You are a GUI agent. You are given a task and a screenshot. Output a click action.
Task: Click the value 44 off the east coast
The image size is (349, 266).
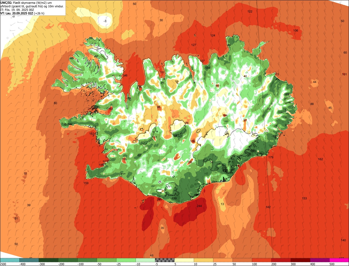[315, 82]
